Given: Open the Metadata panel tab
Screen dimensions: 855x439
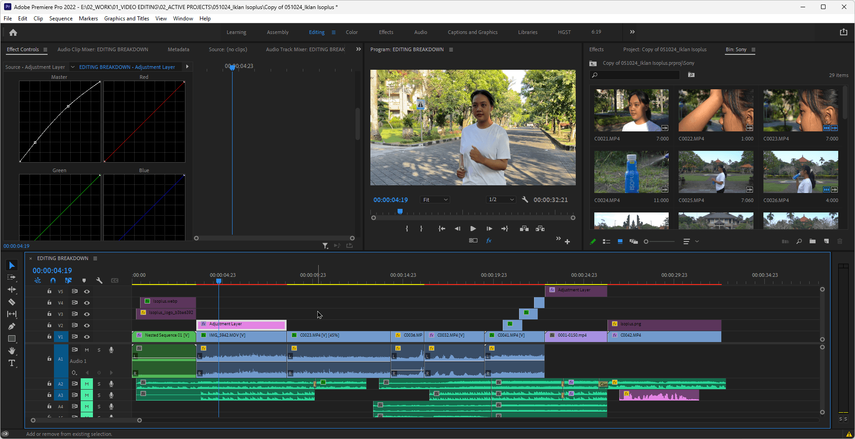Looking at the screenshot, I should pyautogui.click(x=178, y=49).
